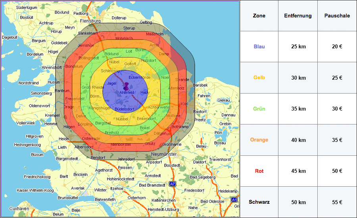
Task: Click the 'Ahlefeld' label in blue zone
Action: 127,93
